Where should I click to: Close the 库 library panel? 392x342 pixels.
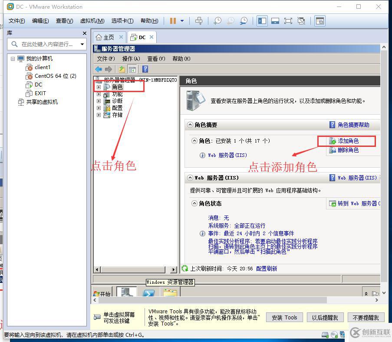pyautogui.click(x=85, y=33)
